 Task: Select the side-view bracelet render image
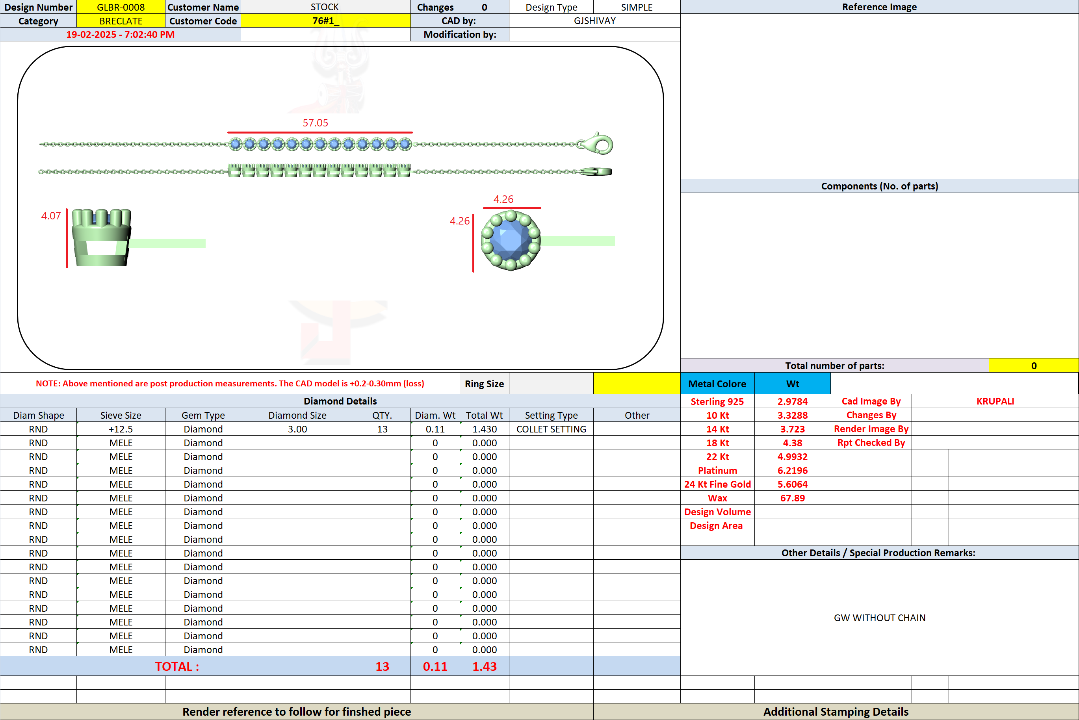tap(325, 171)
